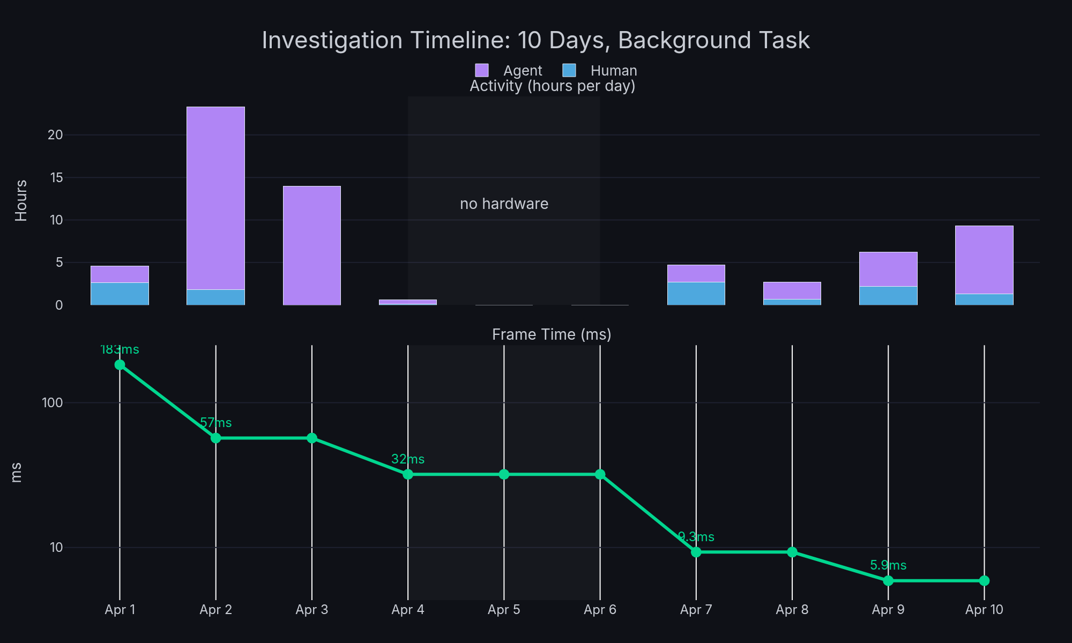Select the Activity (hours per day) chart title
Image resolution: width=1072 pixels, height=643 pixels.
552,85
